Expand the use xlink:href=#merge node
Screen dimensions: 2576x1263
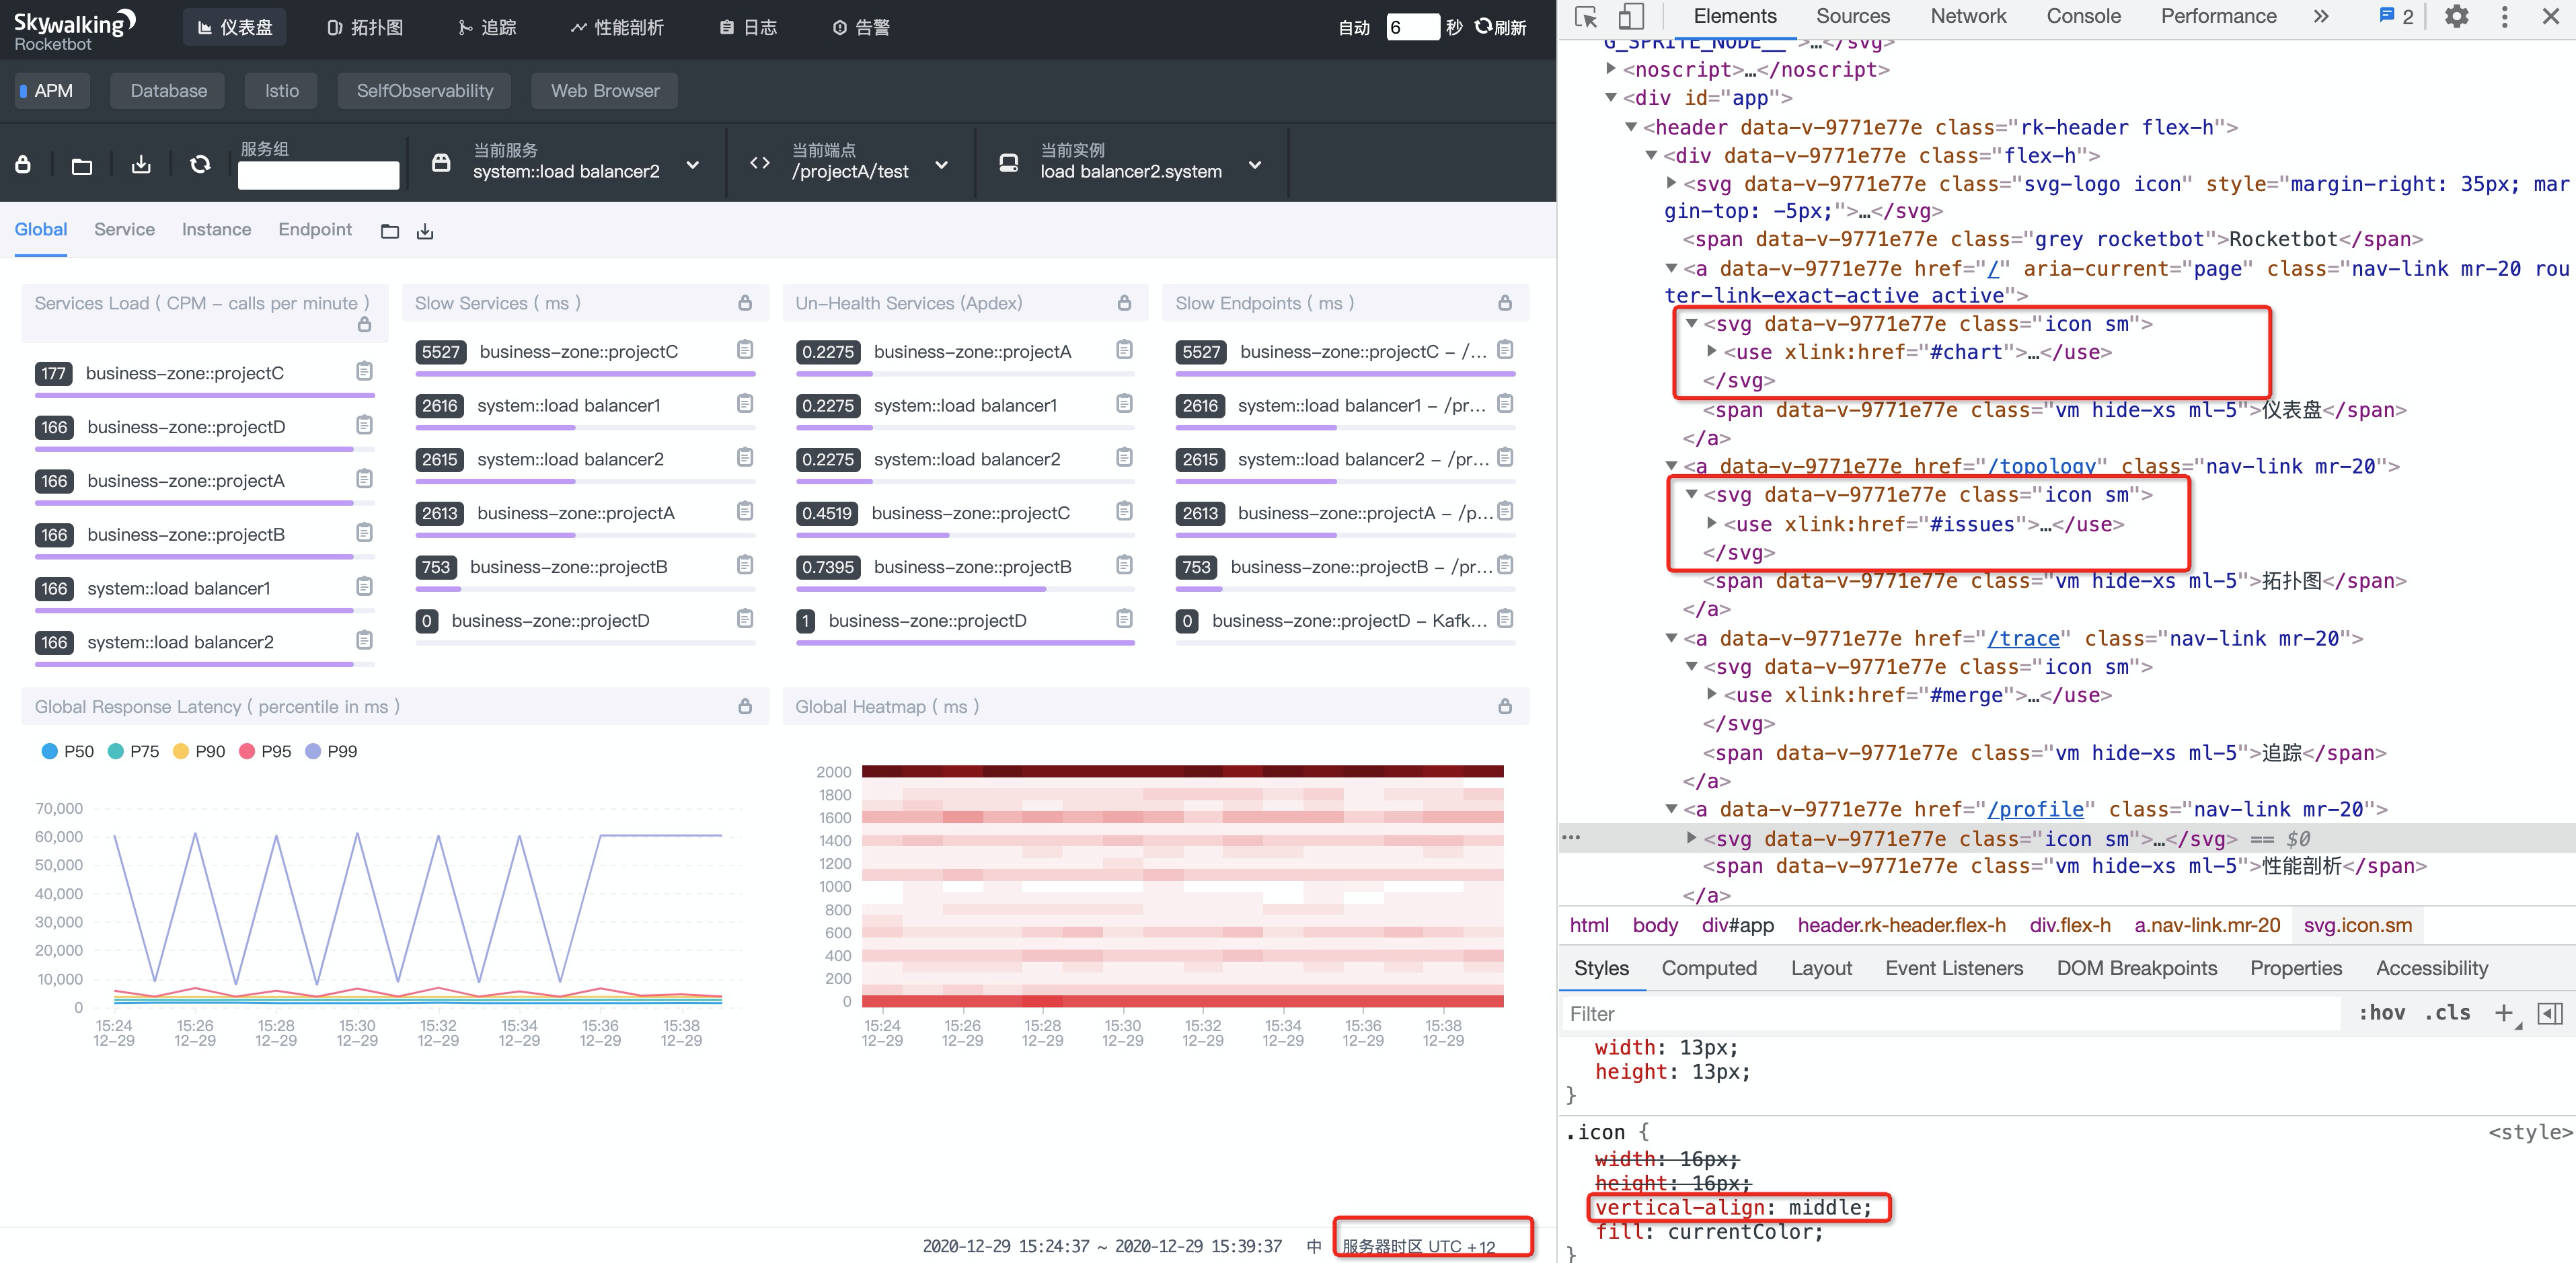click(1711, 694)
